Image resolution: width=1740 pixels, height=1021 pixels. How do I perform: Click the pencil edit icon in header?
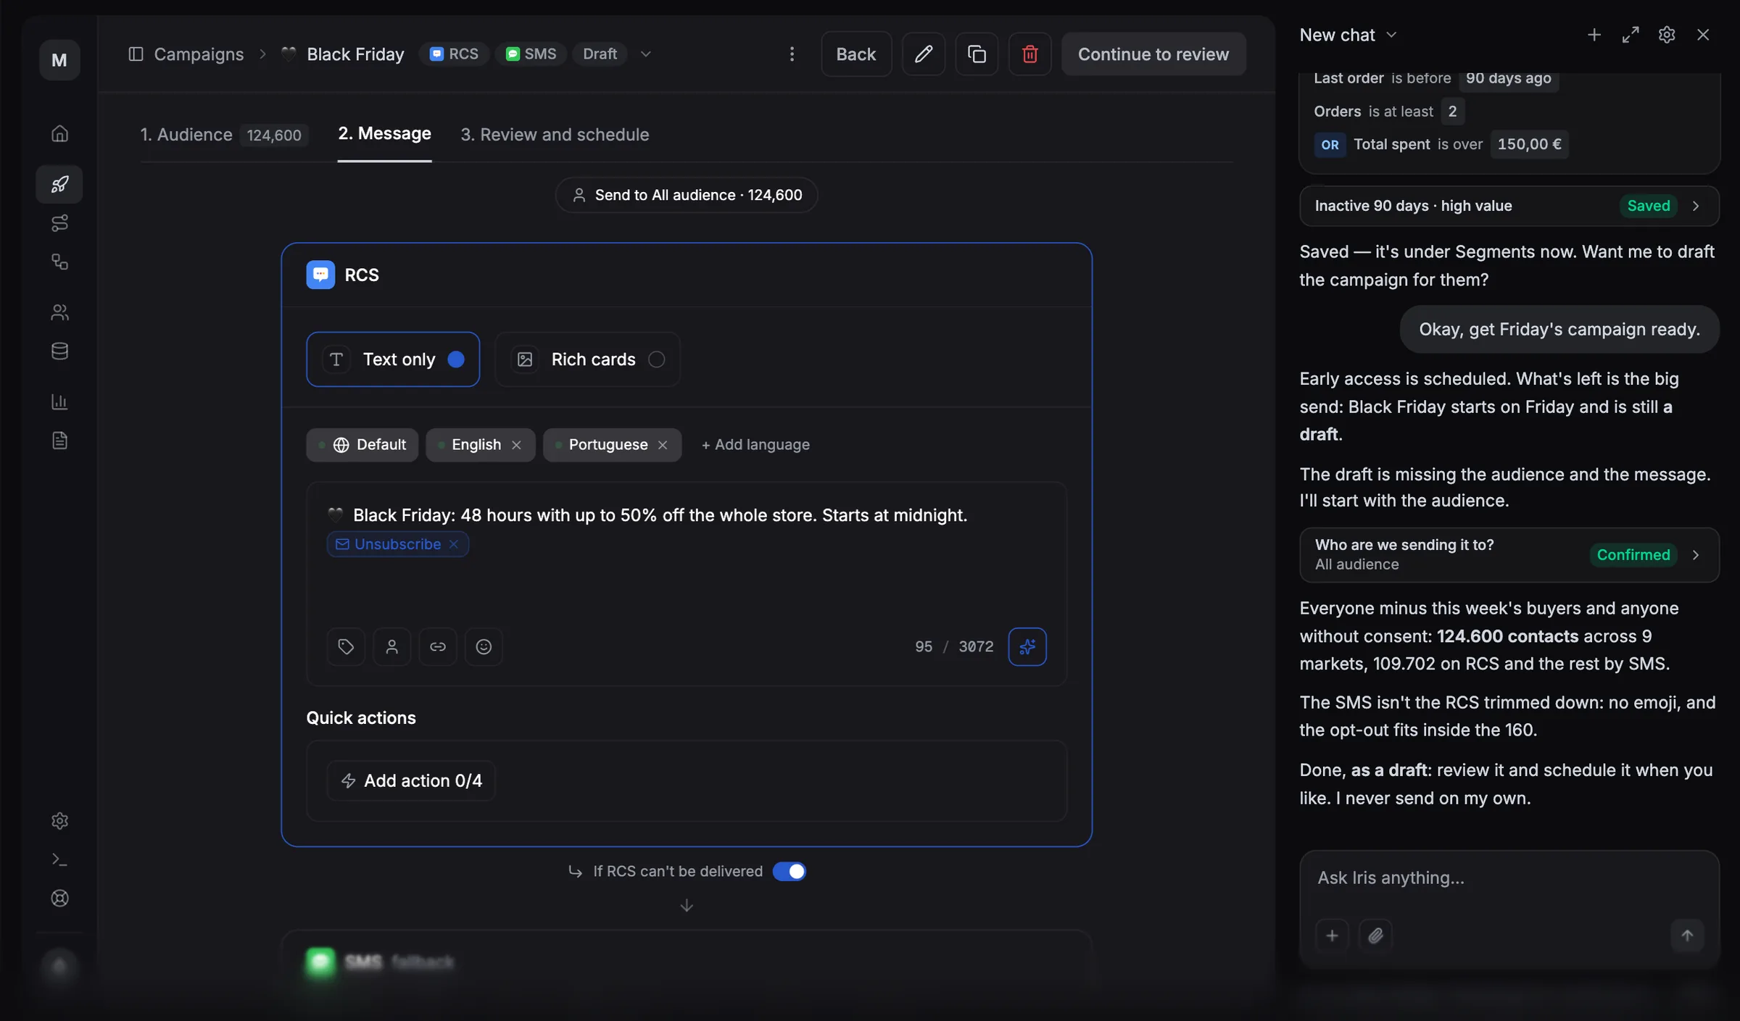click(x=923, y=54)
